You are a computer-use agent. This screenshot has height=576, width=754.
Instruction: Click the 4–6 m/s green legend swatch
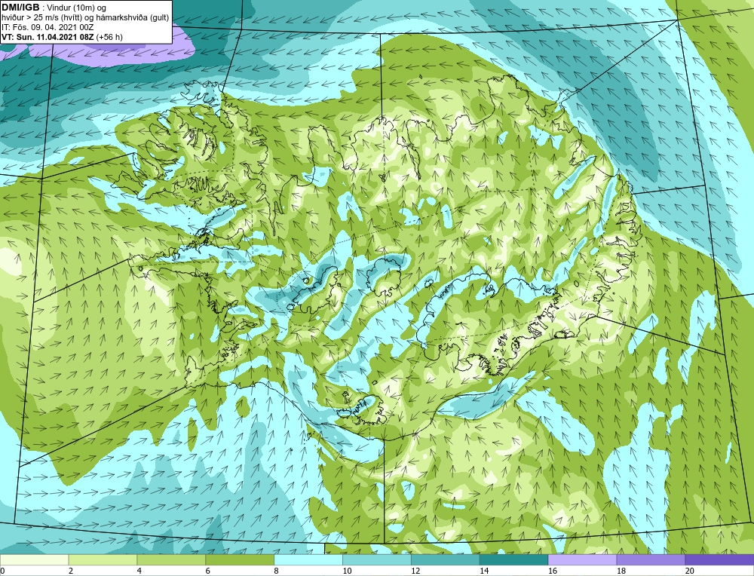coord(171,559)
